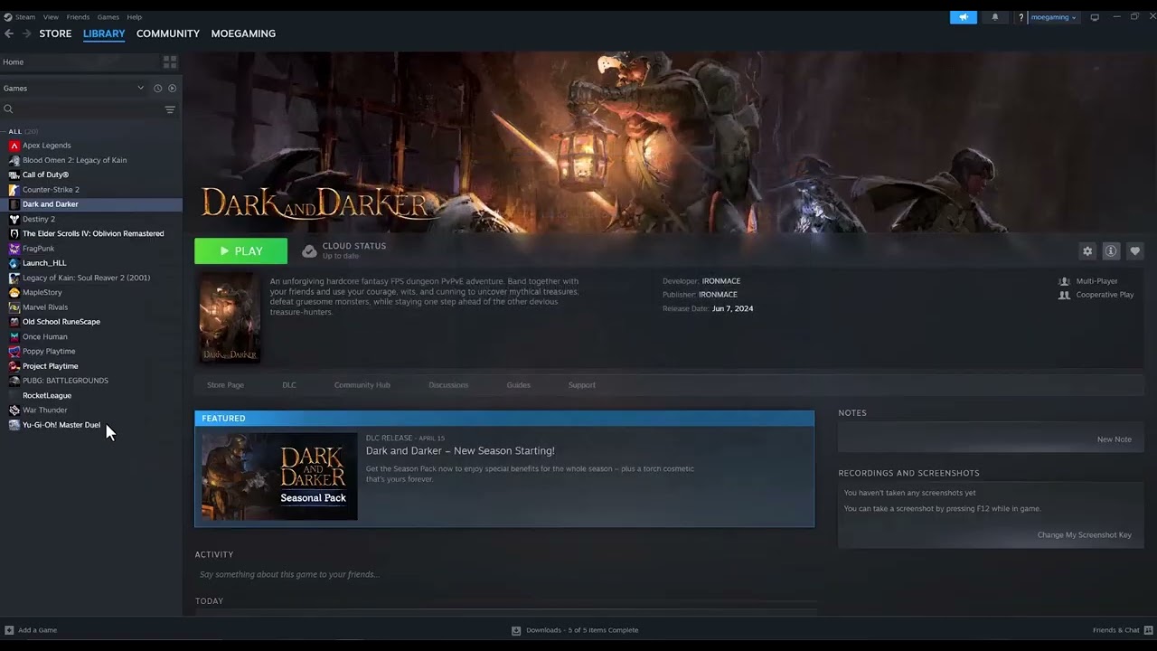Click the Poppy Playtime game icon
Image resolution: width=1157 pixels, height=651 pixels.
click(x=14, y=352)
